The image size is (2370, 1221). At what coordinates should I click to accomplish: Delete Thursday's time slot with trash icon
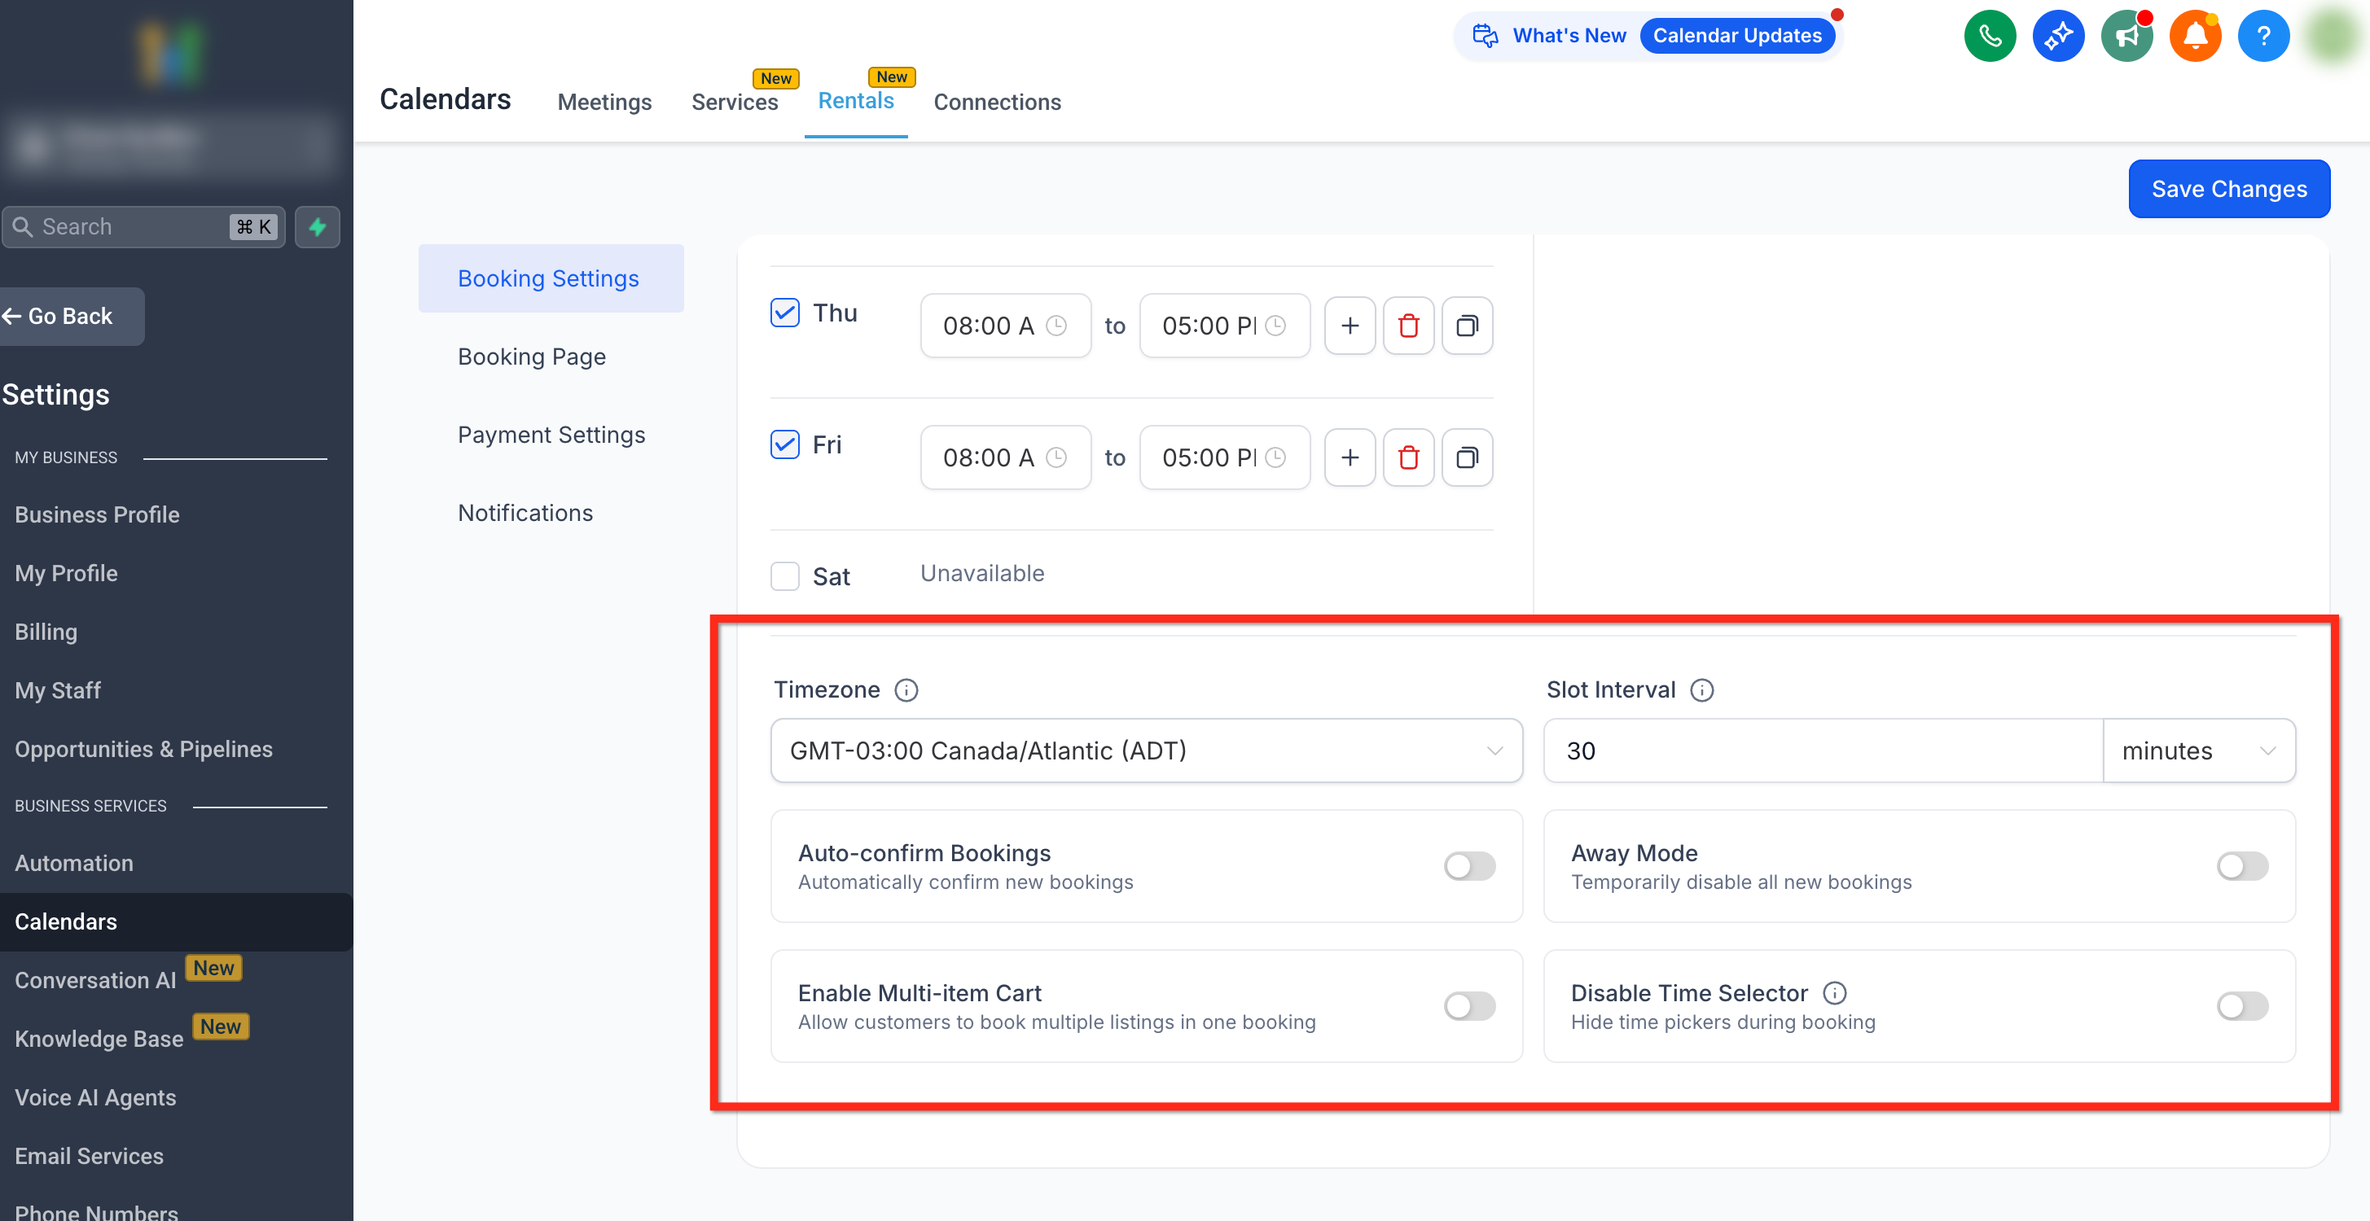tap(1407, 326)
